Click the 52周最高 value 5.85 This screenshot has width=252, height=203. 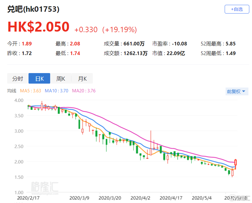coord(231,44)
